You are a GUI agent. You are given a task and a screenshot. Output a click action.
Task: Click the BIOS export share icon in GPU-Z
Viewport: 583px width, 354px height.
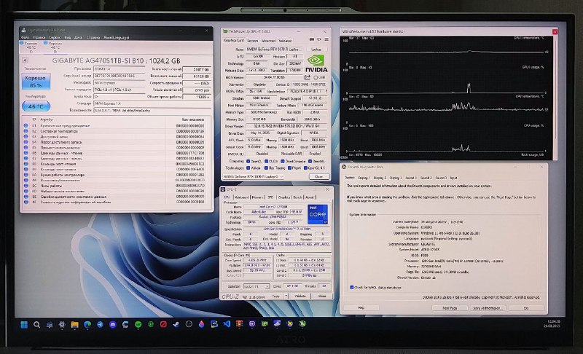coord(307,77)
